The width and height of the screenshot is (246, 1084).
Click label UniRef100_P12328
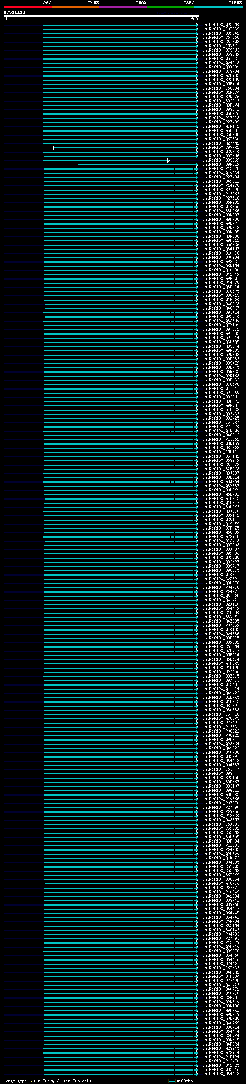pos(221,169)
